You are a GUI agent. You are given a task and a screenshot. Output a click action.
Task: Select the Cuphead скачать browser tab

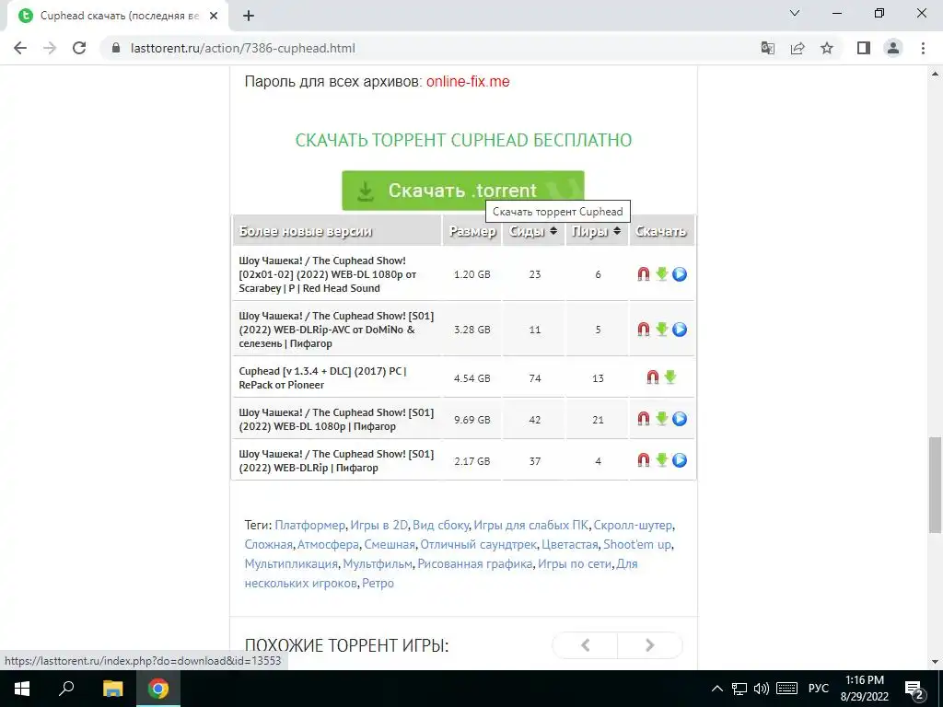pos(118,16)
